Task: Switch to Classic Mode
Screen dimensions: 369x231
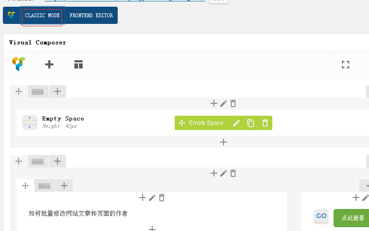Action: 42,15
